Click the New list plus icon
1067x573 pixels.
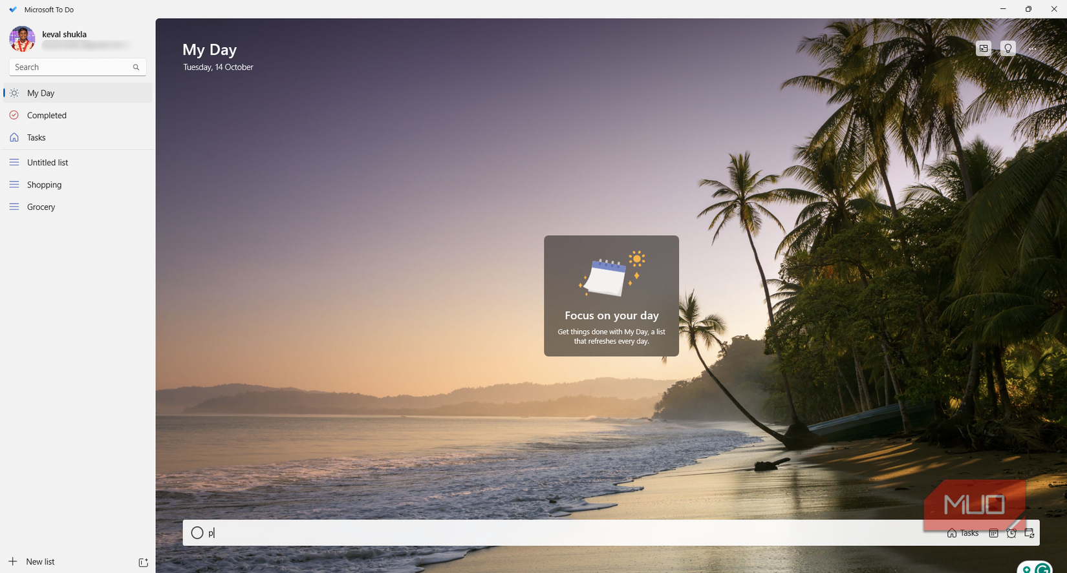tap(13, 561)
